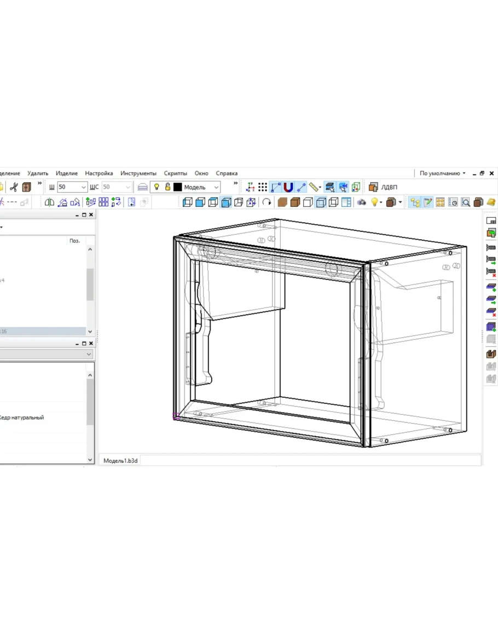
Task: Open the Инструменты menu
Action: coord(138,173)
